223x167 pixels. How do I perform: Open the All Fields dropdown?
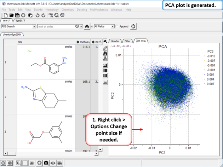[x=113, y=26]
